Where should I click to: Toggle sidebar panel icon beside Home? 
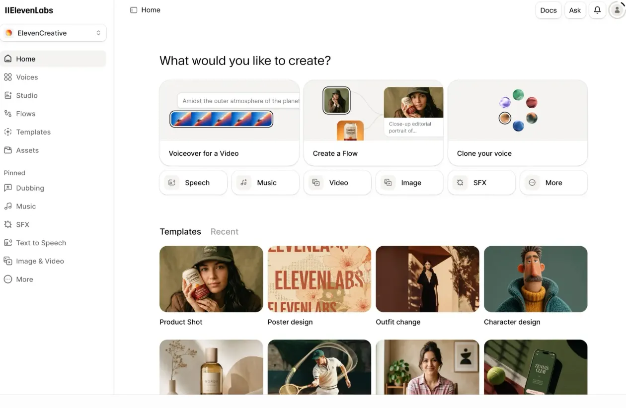pos(134,10)
